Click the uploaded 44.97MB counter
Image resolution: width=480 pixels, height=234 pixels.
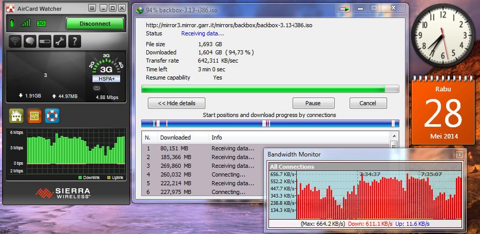point(65,96)
